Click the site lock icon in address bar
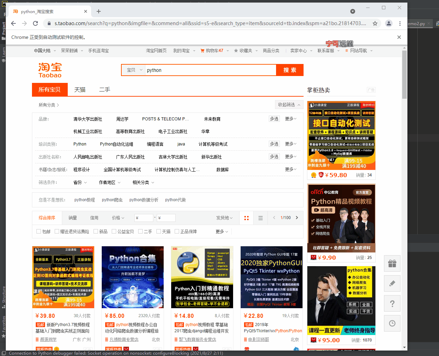439x356 pixels. coord(48,23)
